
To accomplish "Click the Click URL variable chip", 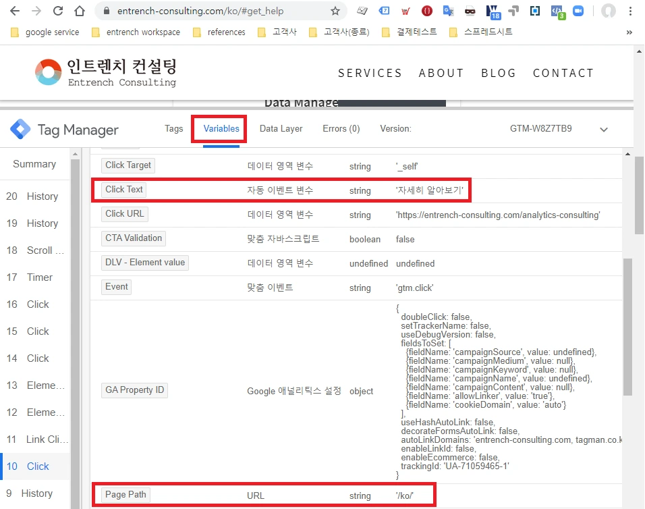I will (125, 214).
